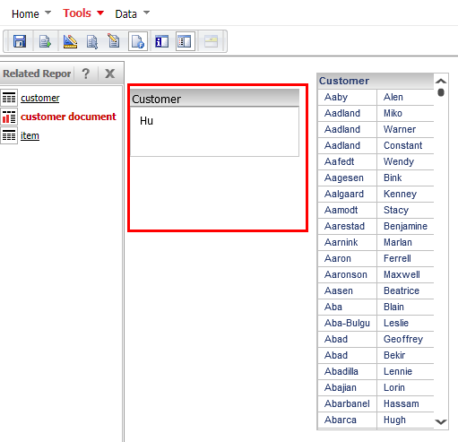The image size is (458, 442).
Task: Click the up arrow of customer list scrollbar
Action: (441, 81)
